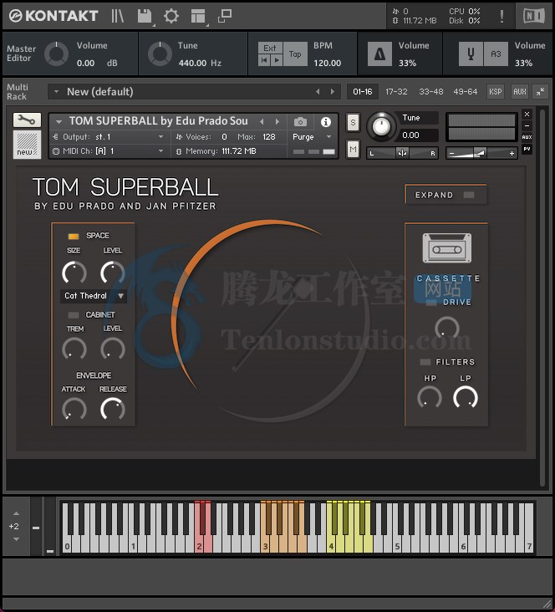Toggle the SPACE reverb on/off
Viewport: 555px width, 612px height.
pyautogui.click(x=74, y=236)
